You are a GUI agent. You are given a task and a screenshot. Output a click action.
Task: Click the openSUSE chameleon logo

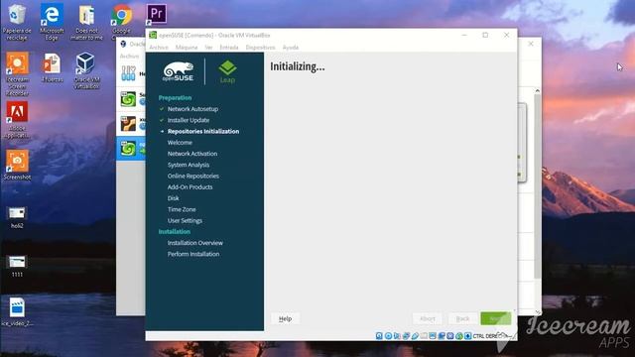(179, 71)
